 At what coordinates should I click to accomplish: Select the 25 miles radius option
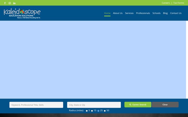[98, 111]
